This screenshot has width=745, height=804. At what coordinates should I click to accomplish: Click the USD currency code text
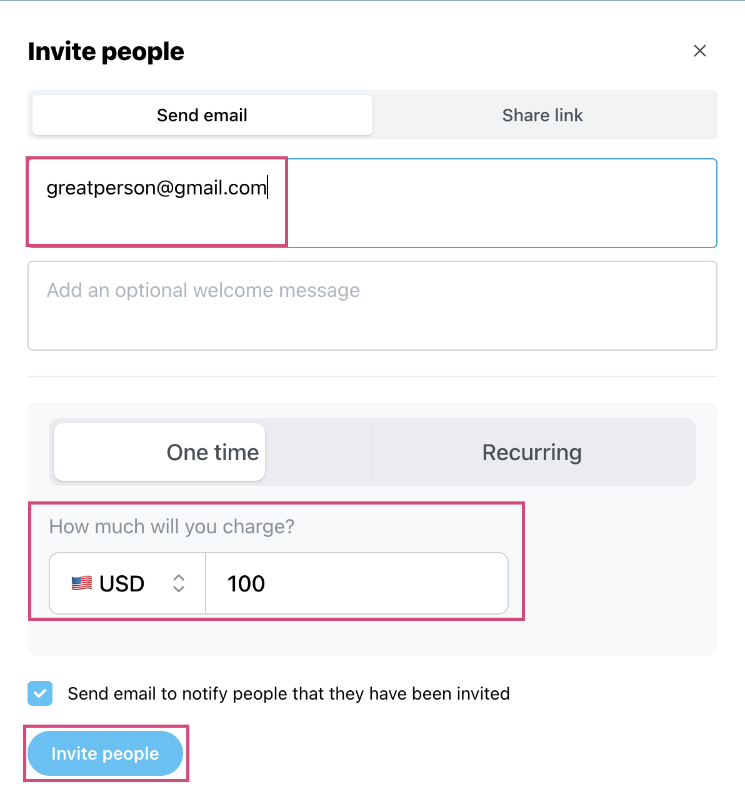[x=122, y=583]
